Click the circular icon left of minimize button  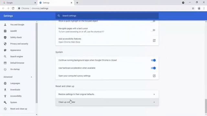183,3
